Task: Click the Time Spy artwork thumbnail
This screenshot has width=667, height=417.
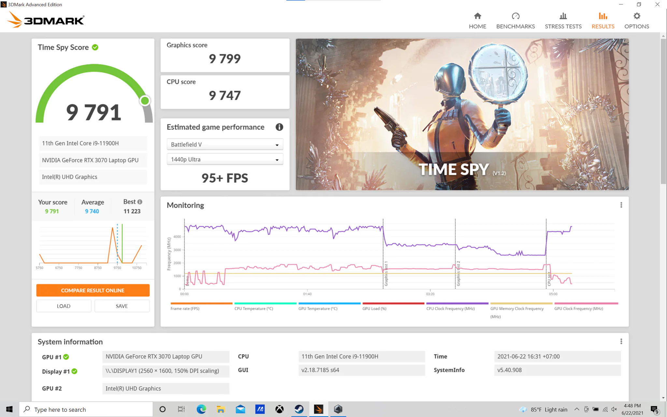Action: (x=462, y=114)
